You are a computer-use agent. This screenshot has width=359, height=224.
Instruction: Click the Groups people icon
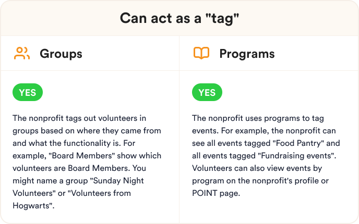[x=22, y=53]
